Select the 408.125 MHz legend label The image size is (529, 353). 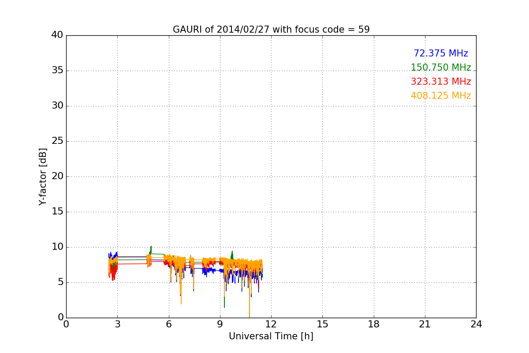pyautogui.click(x=441, y=96)
